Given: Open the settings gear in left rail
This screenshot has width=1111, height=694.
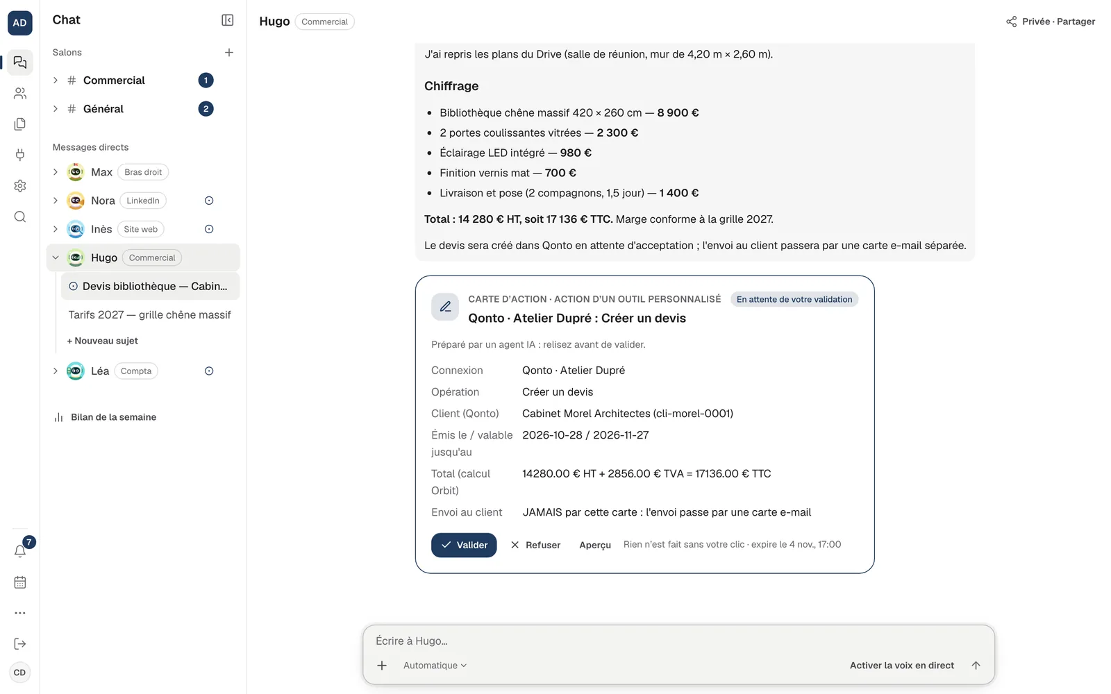Looking at the screenshot, I should pyautogui.click(x=20, y=186).
